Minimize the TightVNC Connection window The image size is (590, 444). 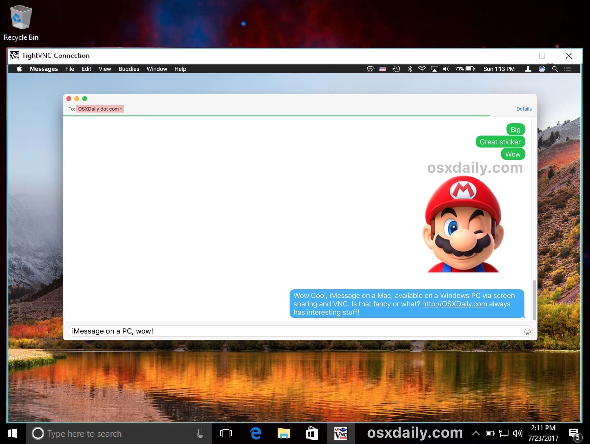516,56
